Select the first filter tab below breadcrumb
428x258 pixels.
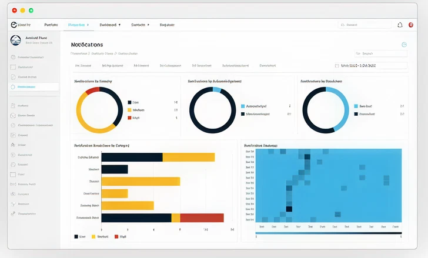click(82, 66)
